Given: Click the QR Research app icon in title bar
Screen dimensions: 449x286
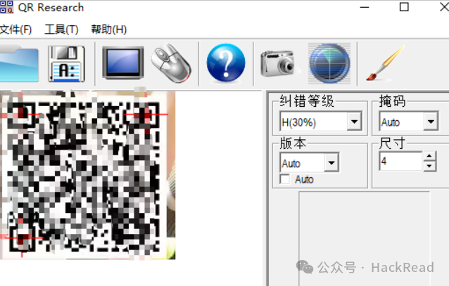Looking at the screenshot, I should (6, 7).
